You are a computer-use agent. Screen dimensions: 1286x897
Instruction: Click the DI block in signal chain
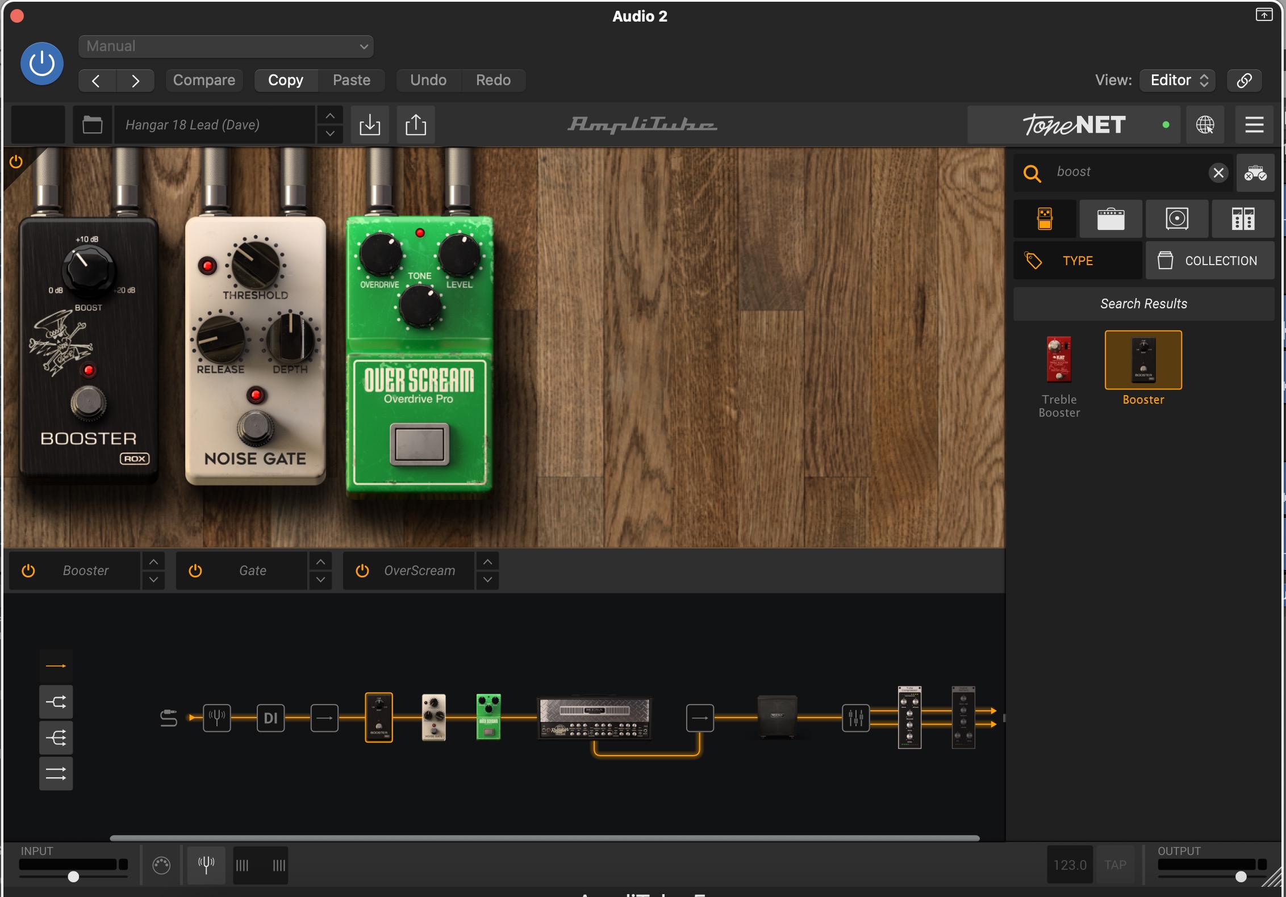[270, 718]
